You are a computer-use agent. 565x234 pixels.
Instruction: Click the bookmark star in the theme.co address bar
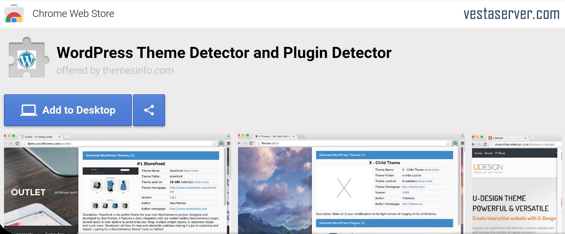448,143
